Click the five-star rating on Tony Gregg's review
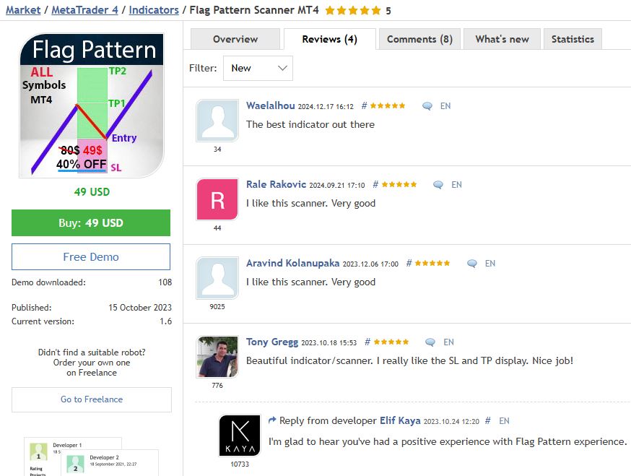This screenshot has height=476, width=631. 391,342
